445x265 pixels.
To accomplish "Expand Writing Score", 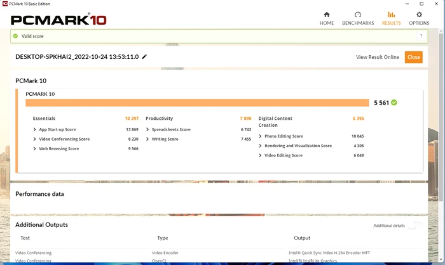I will (x=147, y=139).
